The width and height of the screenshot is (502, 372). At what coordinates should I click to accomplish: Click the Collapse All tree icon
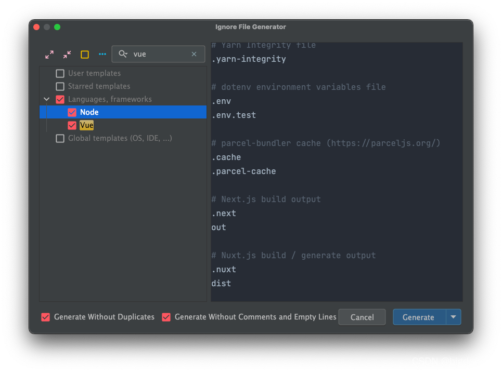pyautogui.click(x=67, y=55)
